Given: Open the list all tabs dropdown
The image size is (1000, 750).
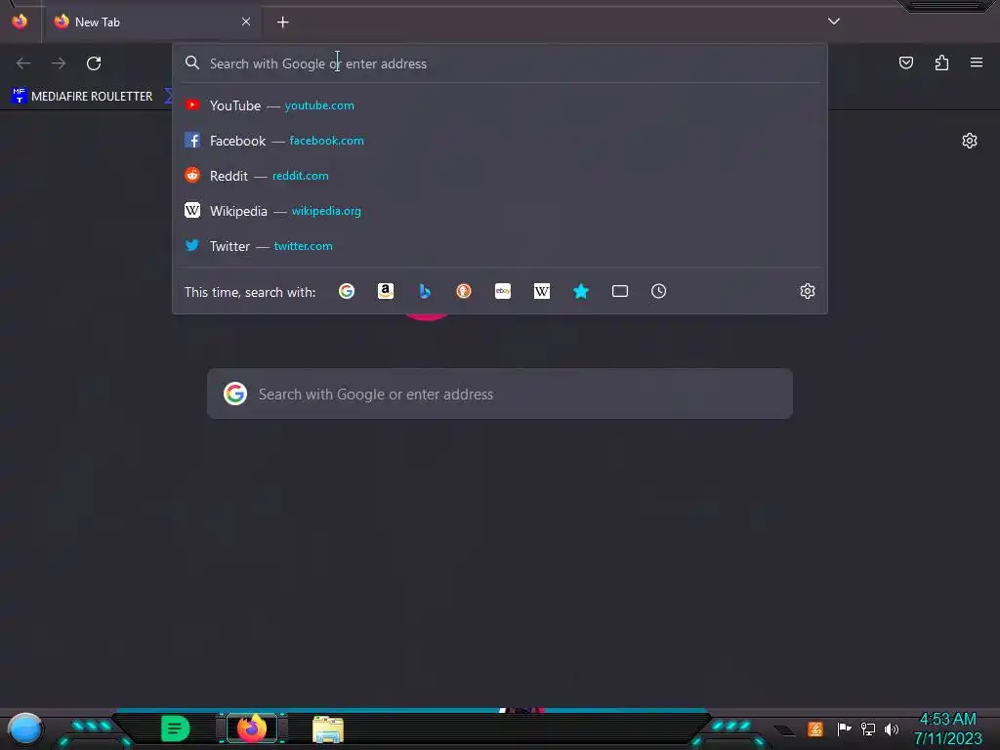Looking at the screenshot, I should [x=834, y=21].
